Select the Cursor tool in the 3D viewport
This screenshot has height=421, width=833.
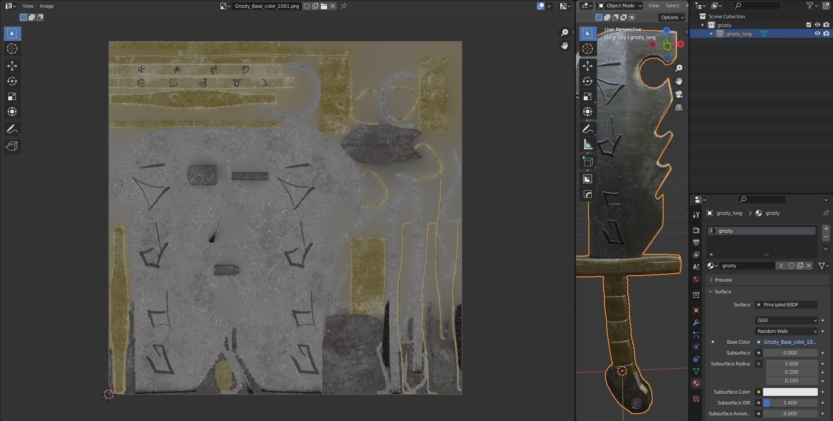pos(588,49)
